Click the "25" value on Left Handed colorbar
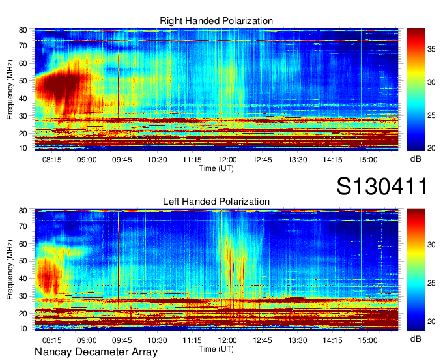This screenshot has width=443, height=360. tap(431, 283)
